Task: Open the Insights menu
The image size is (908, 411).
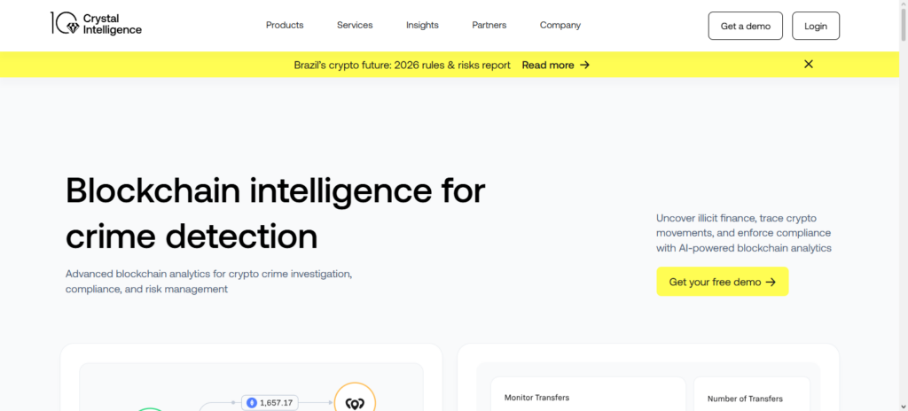Action: tap(422, 26)
